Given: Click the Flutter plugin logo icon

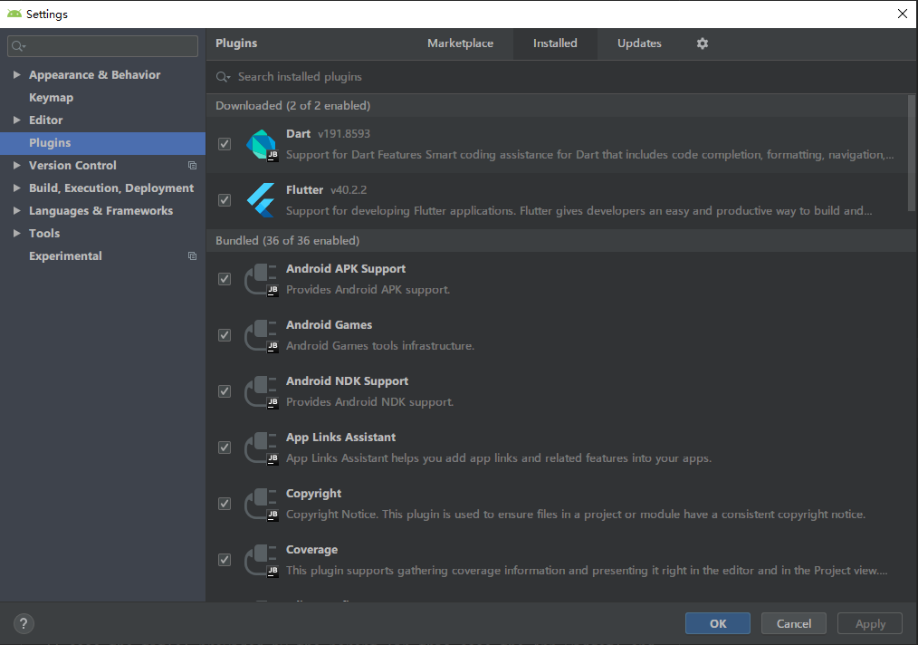Looking at the screenshot, I should click(x=261, y=200).
